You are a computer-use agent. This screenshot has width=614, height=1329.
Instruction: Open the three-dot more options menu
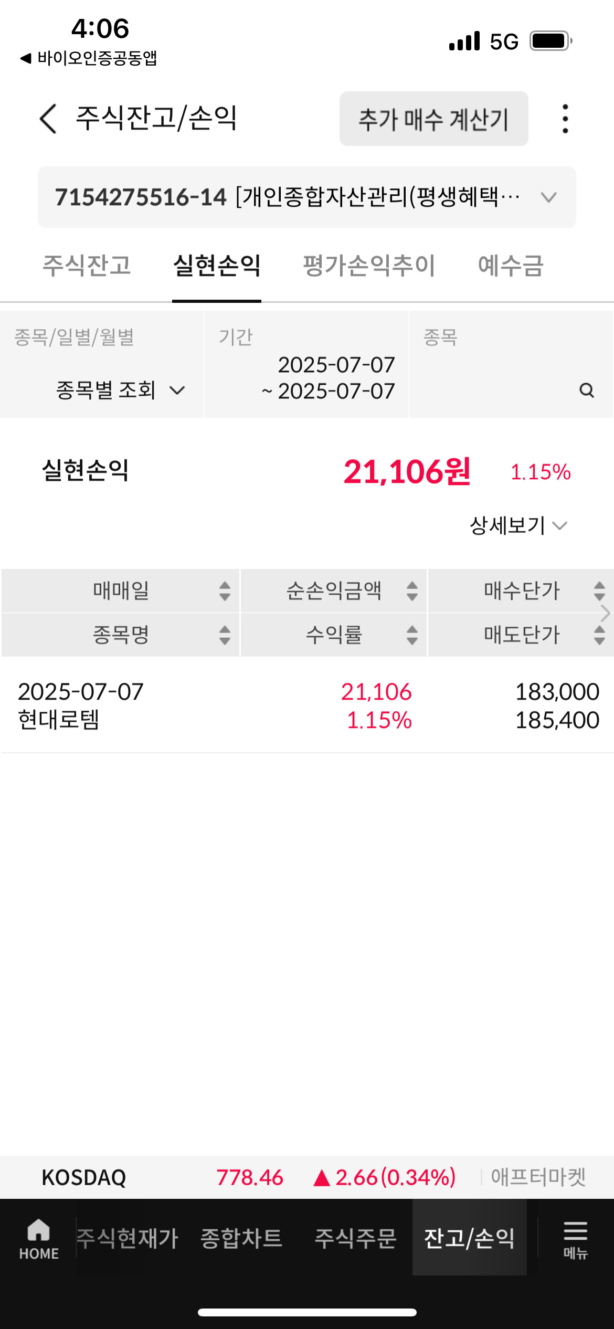pos(565,119)
